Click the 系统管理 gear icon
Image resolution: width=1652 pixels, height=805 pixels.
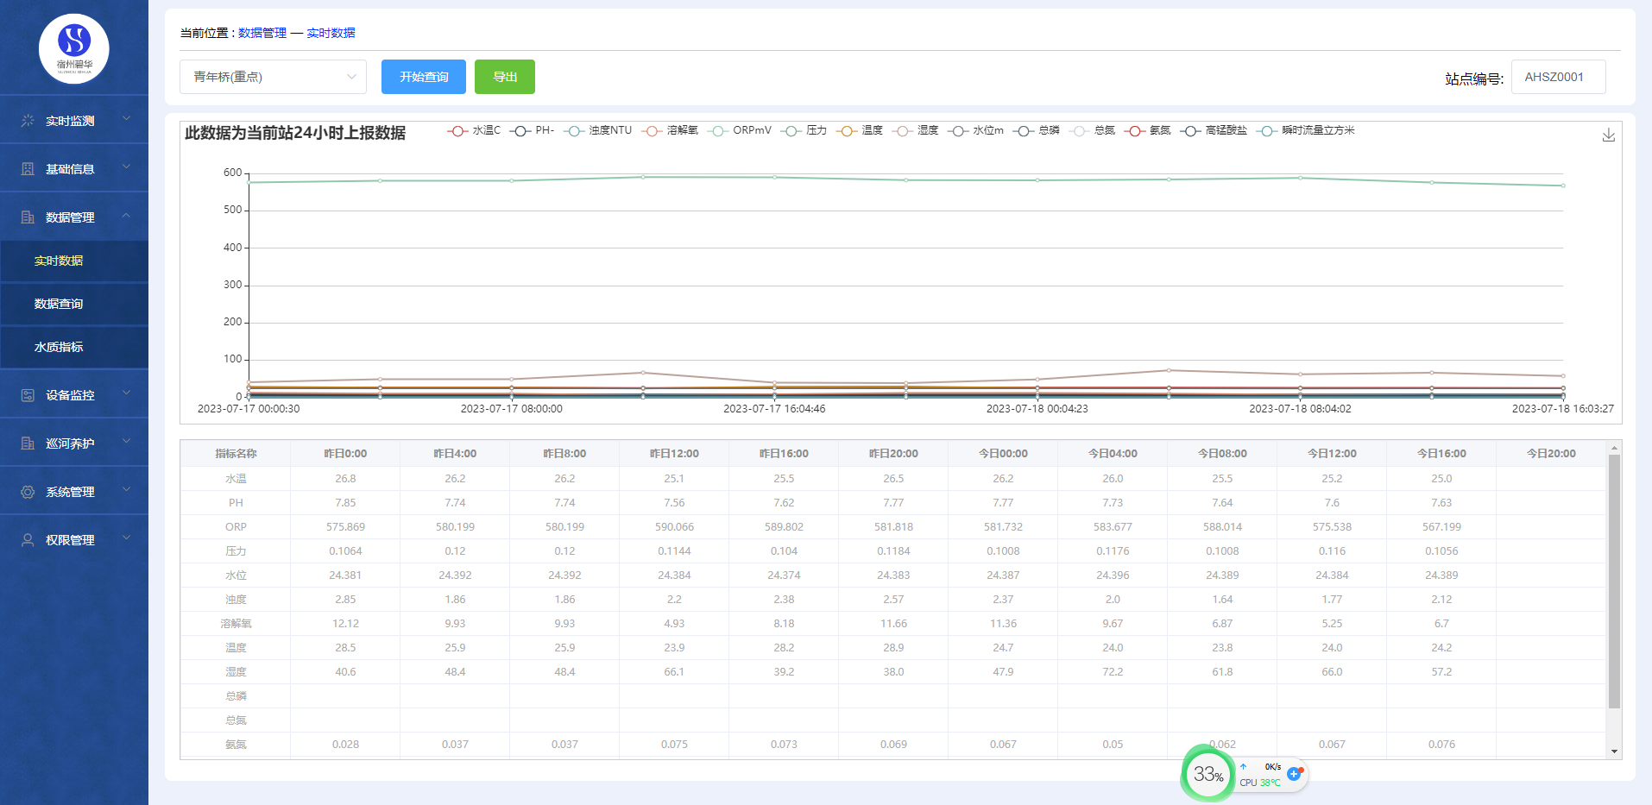point(28,492)
